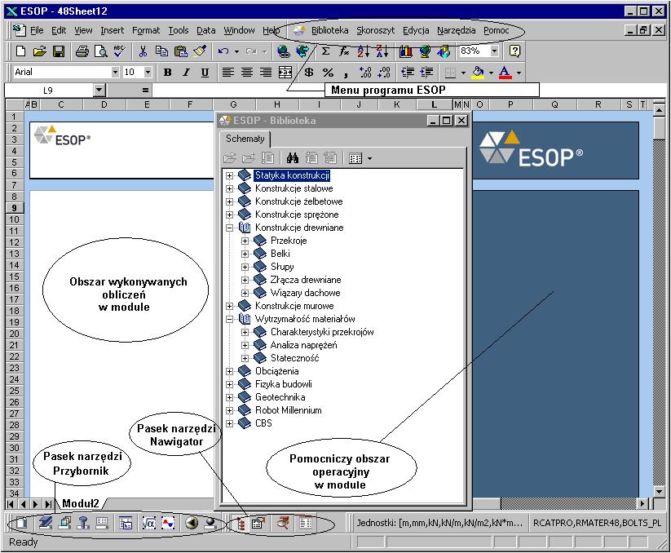Launch the Chart Wizard toolbar icon
The height and width of the screenshot is (553, 671).
click(405, 51)
